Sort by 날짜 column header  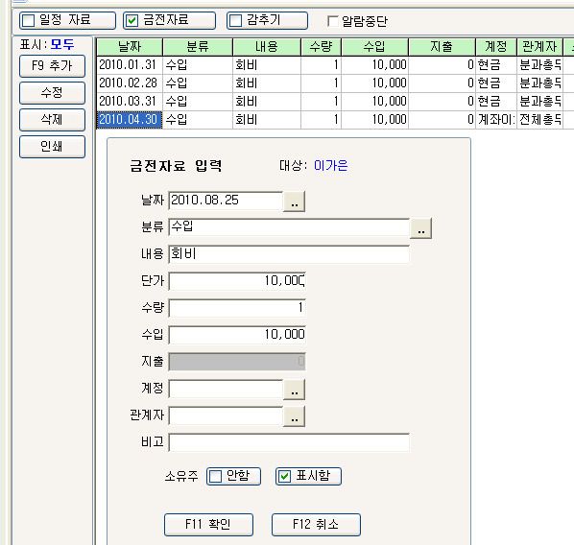click(130, 47)
